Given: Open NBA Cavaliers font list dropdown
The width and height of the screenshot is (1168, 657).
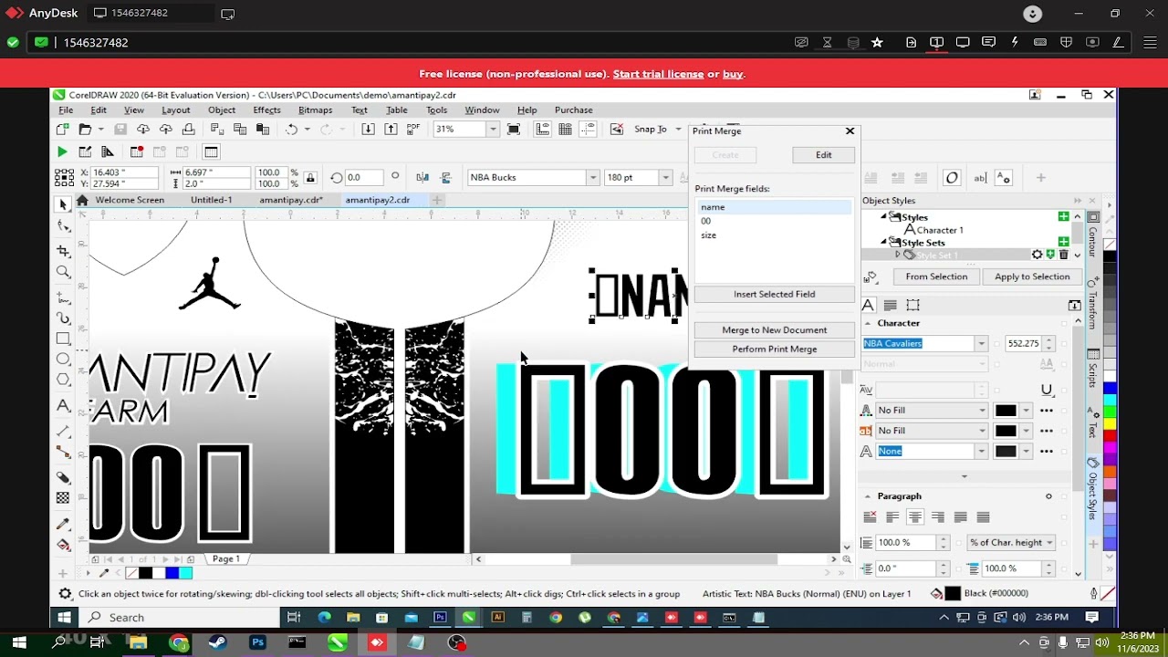Looking at the screenshot, I should 981,344.
